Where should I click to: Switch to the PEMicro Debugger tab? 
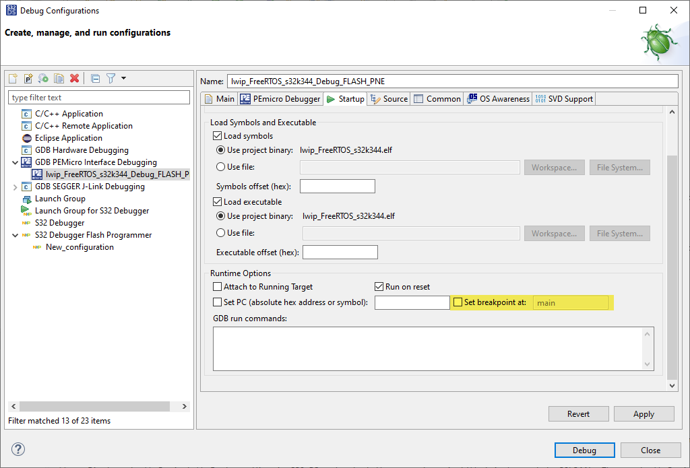point(280,98)
